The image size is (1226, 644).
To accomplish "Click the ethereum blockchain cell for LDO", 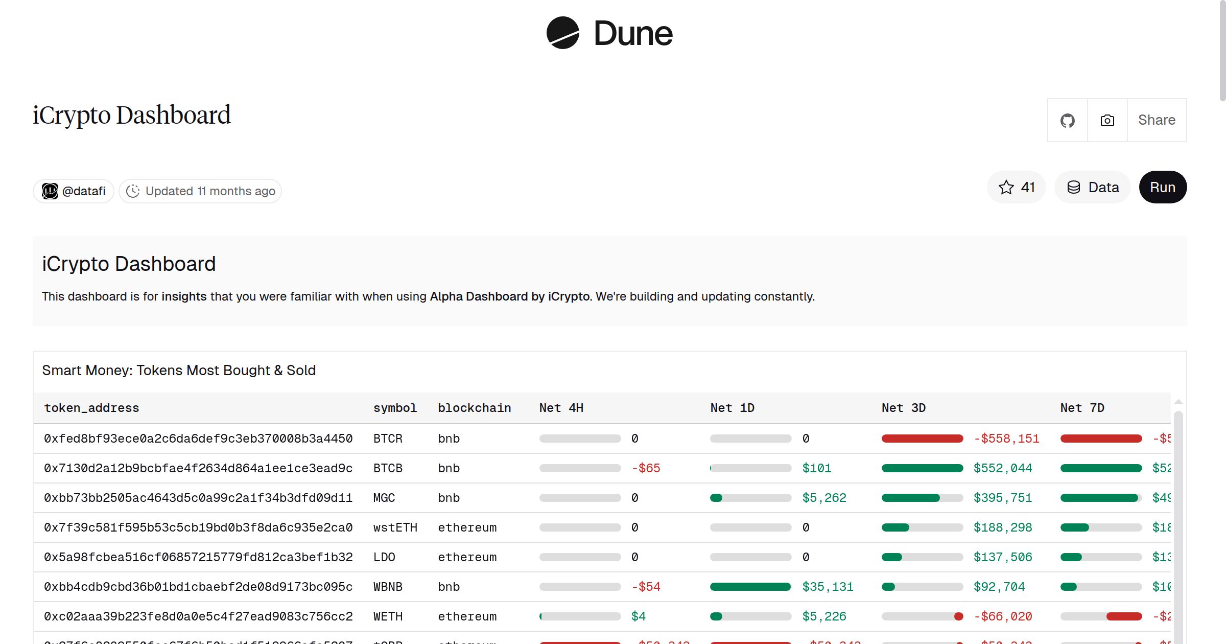I will point(467,557).
